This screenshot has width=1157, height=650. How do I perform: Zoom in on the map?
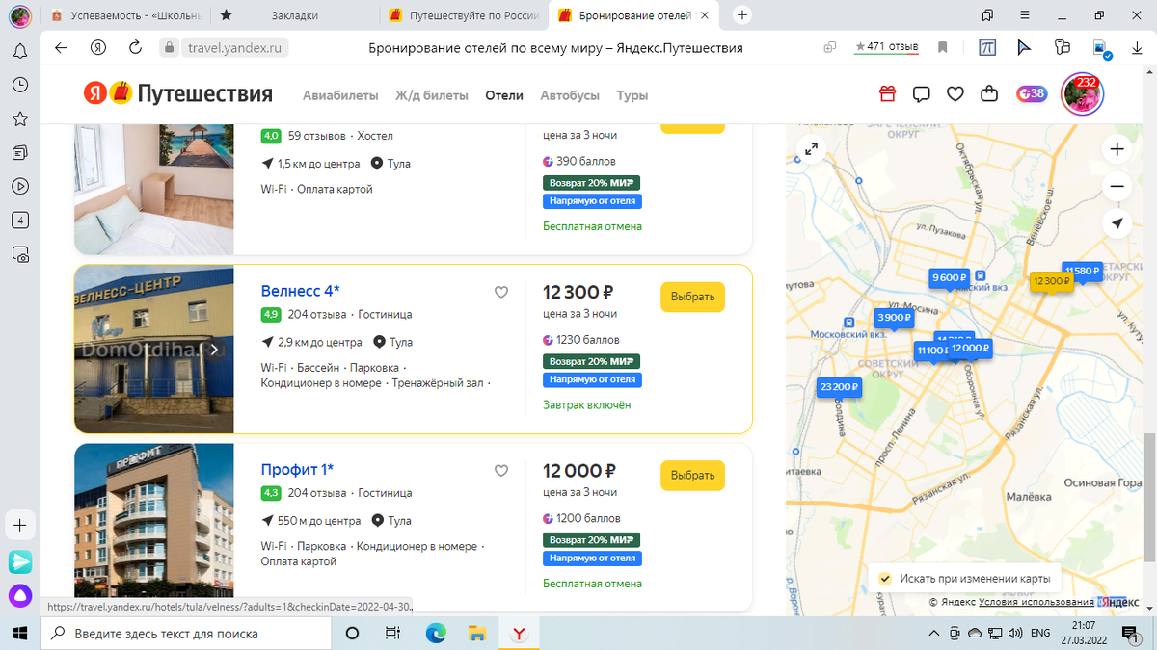pyautogui.click(x=1117, y=148)
